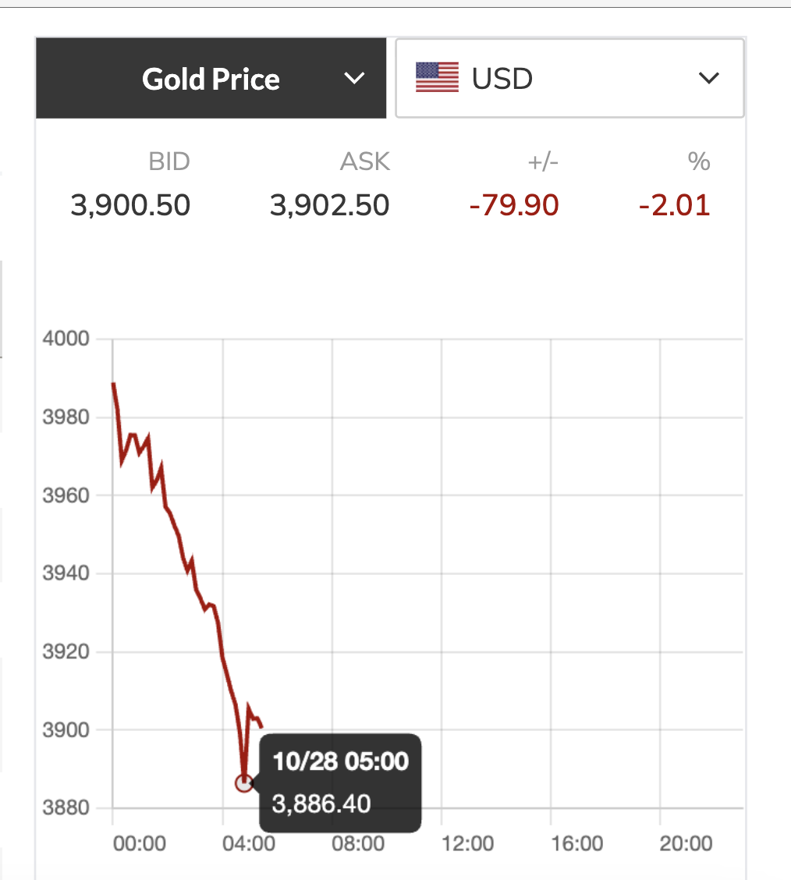Click the 20:00 time axis label
791x880 pixels.
[x=686, y=843]
